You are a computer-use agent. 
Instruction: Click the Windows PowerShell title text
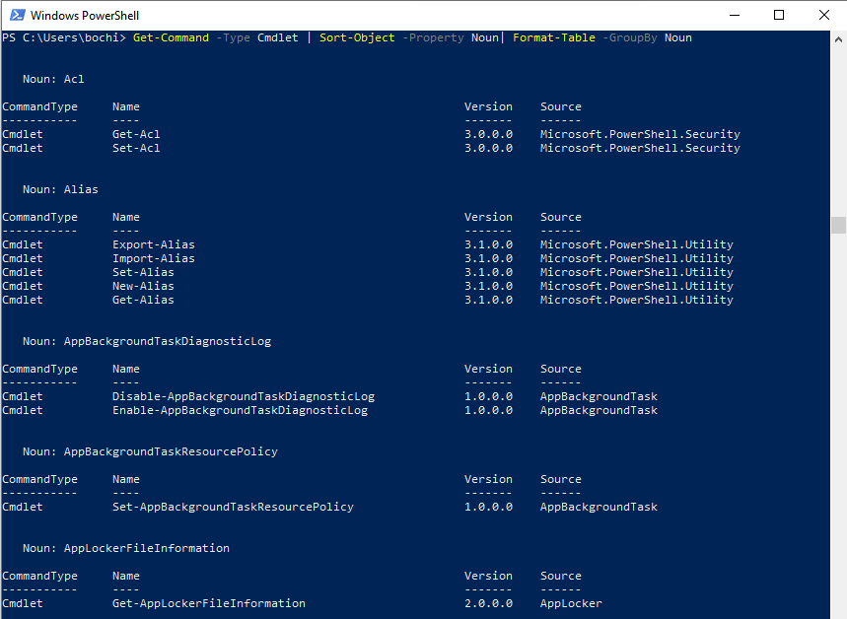point(85,16)
